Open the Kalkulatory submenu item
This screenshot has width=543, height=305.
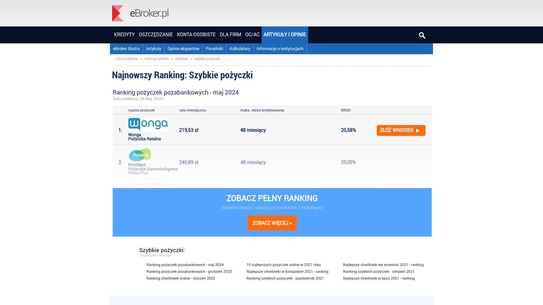240,49
